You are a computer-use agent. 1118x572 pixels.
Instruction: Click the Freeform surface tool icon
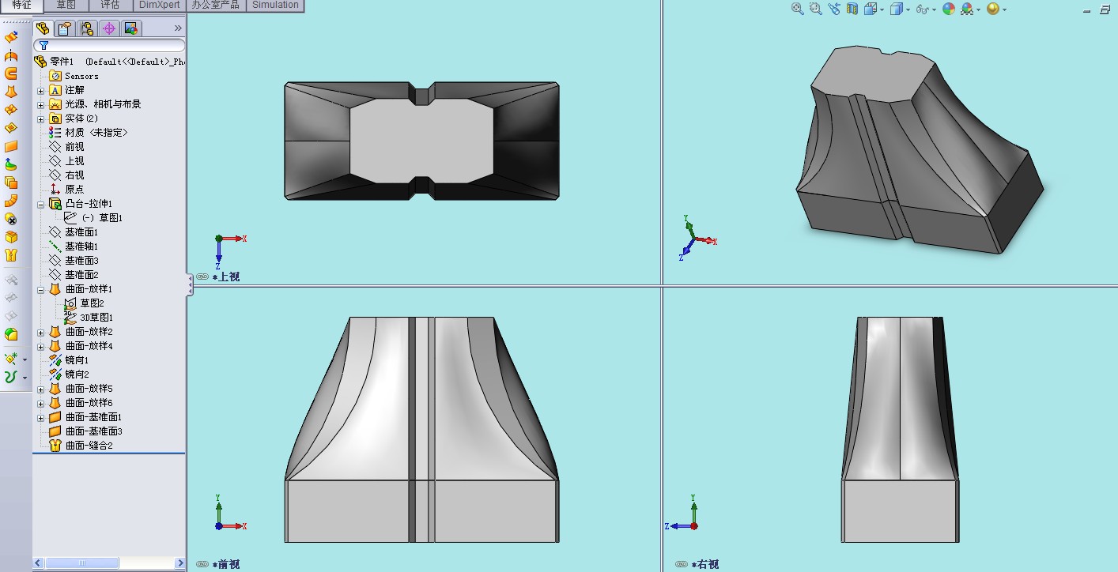coord(11,164)
